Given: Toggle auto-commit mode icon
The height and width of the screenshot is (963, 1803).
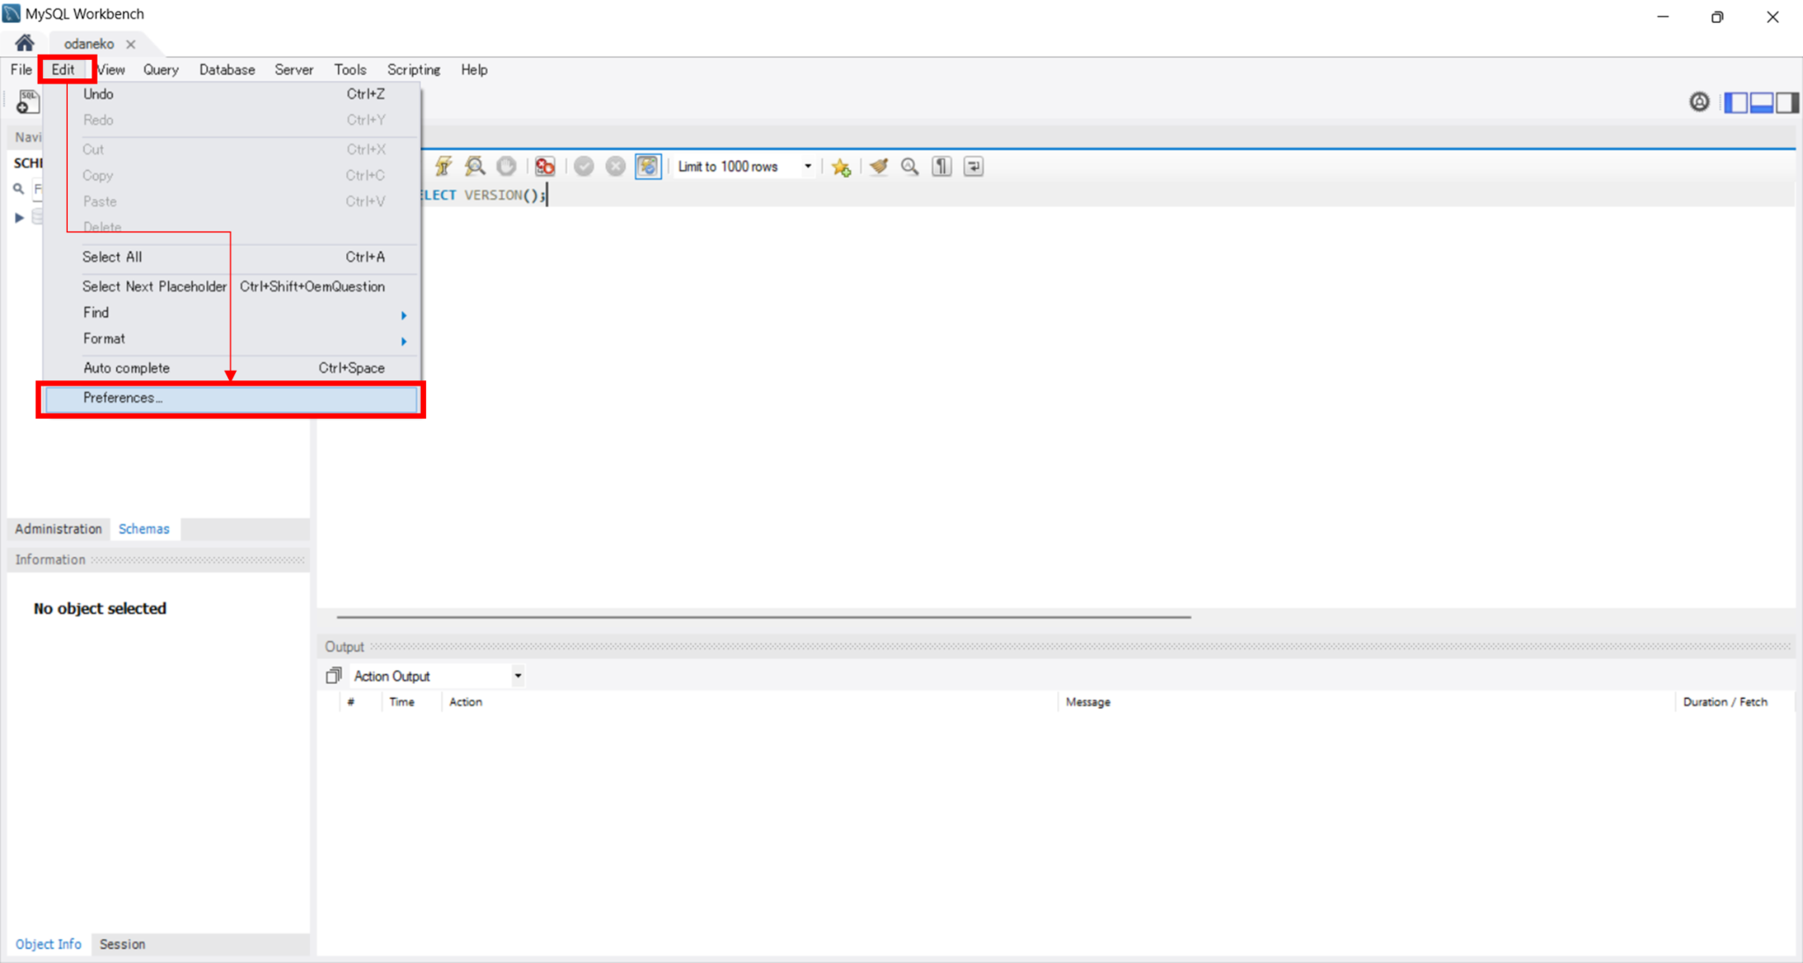Looking at the screenshot, I should 648,166.
